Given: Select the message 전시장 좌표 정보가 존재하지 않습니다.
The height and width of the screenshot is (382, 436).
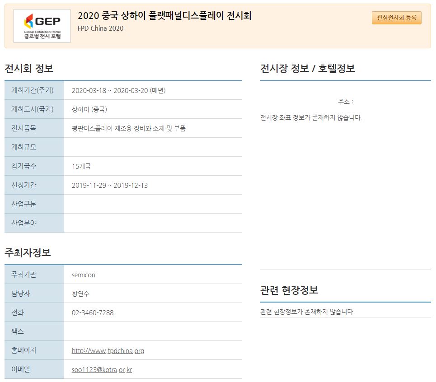Looking at the screenshot, I should coord(311,117).
